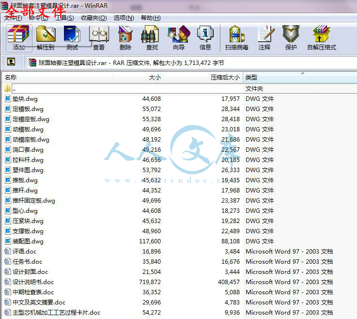This screenshot has height=319, width=357.
Task: Click the 文件夹 type cell
Action: click(254, 88)
